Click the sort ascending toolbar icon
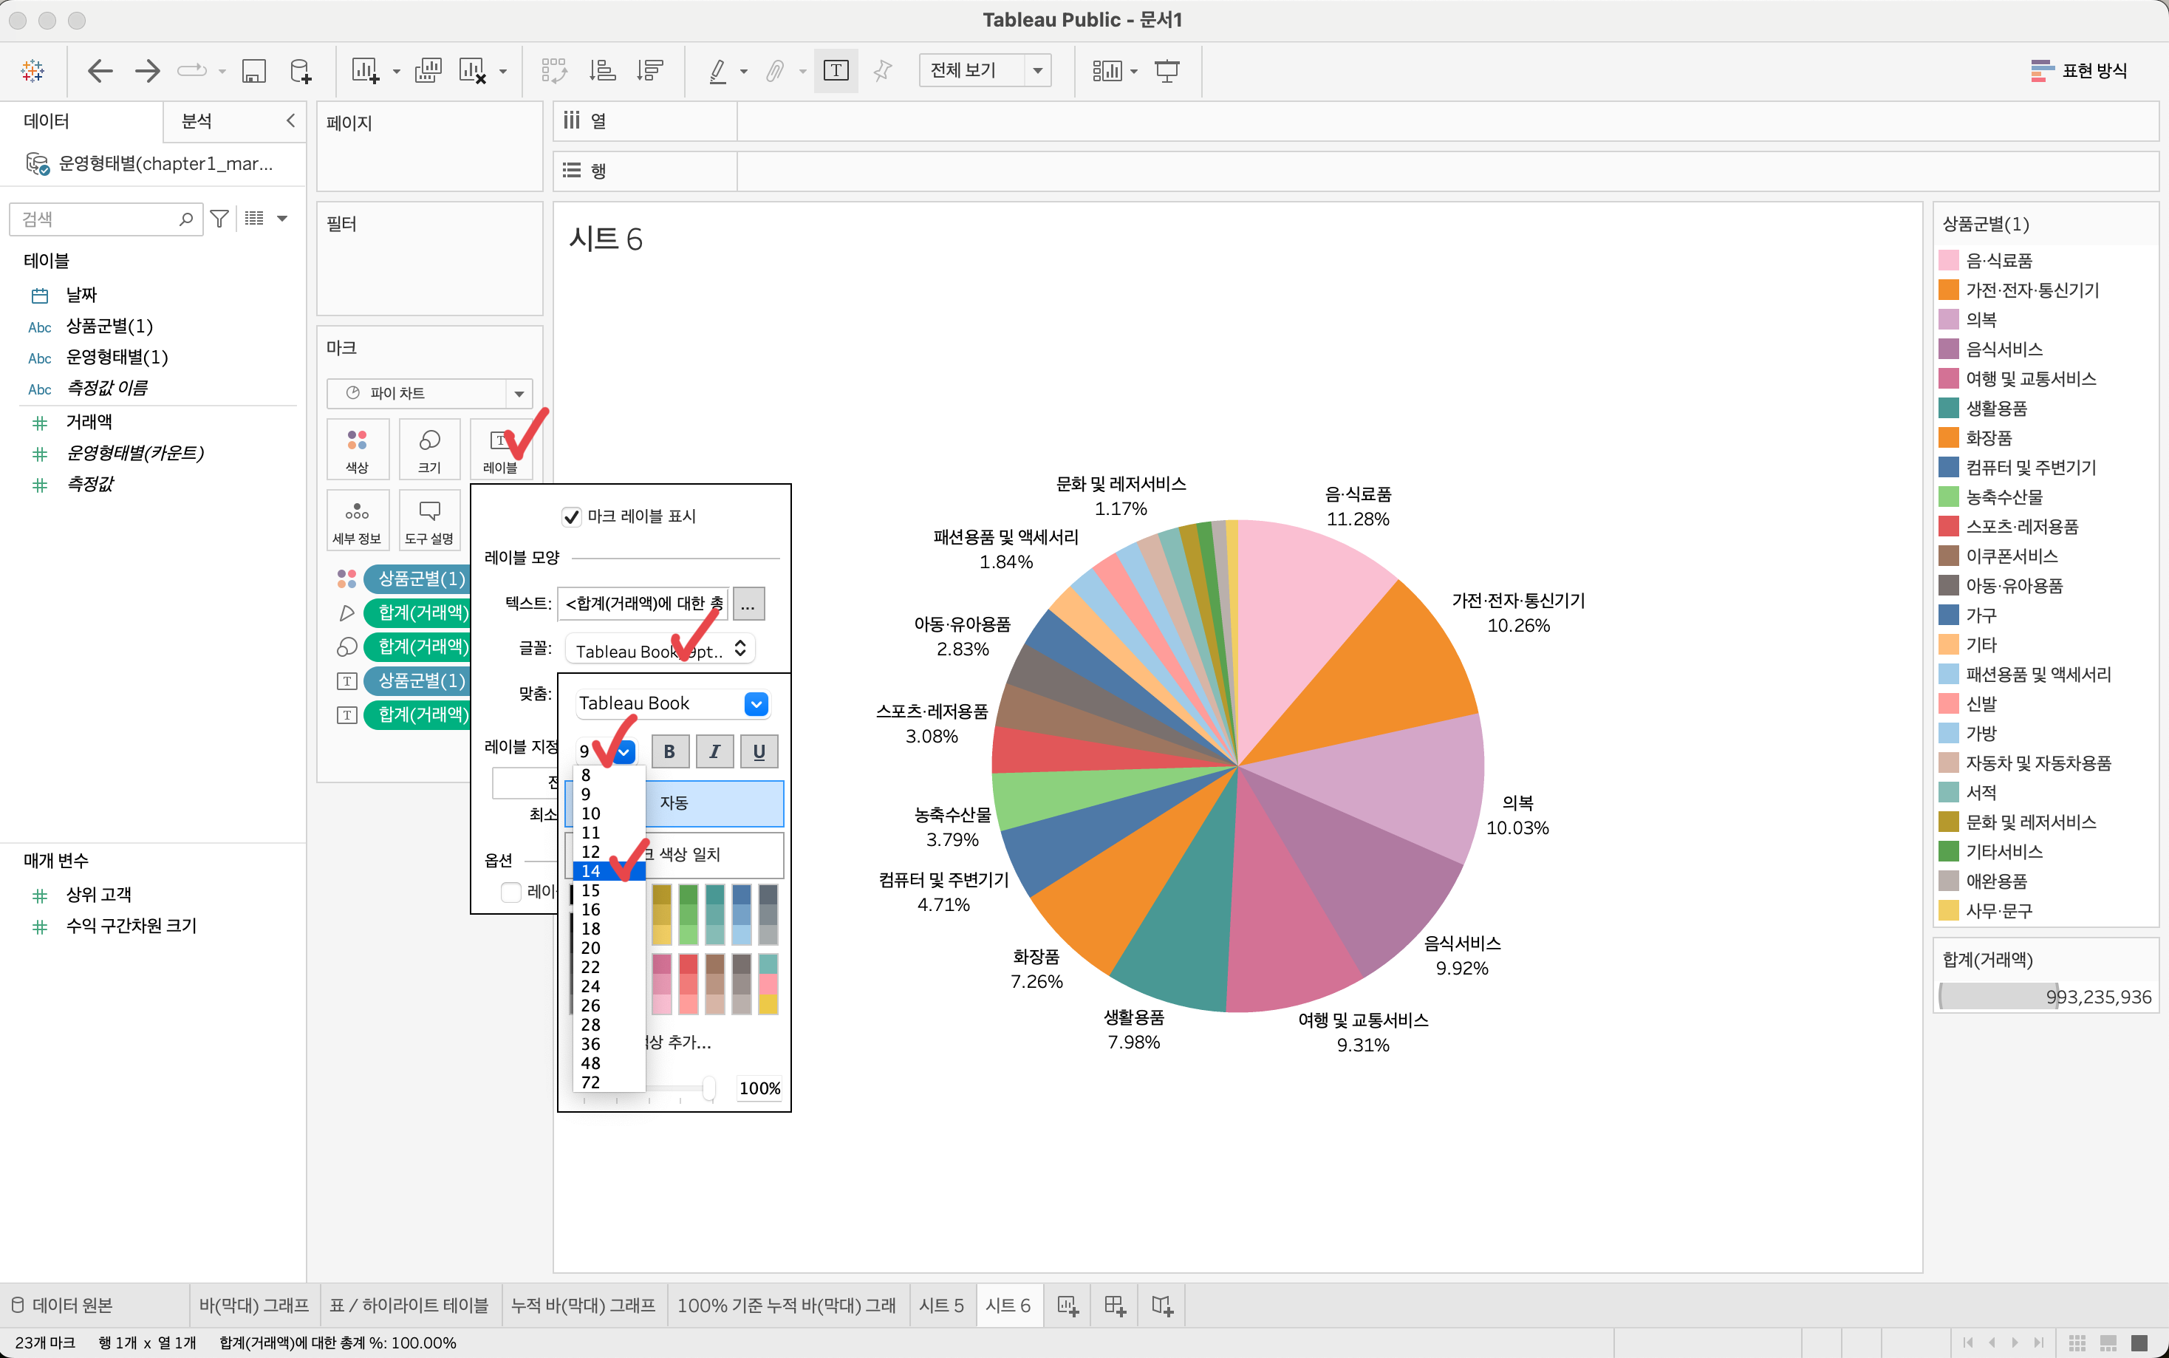2169x1358 pixels. [602, 71]
